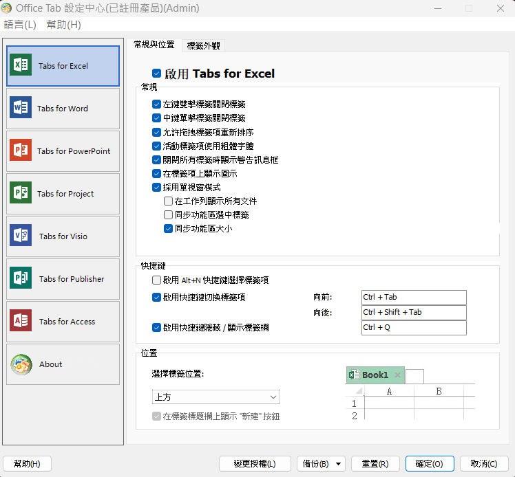This screenshot has height=477, width=515.
Task: Select Tabs for PowerPoint text entry
Action: click(74, 151)
